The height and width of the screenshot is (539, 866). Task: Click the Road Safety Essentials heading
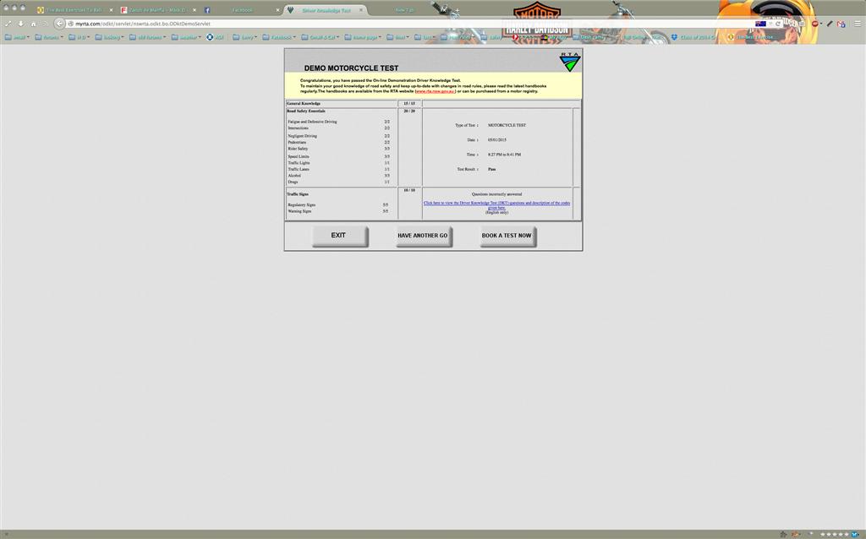pyautogui.click(x=306, y=112)
